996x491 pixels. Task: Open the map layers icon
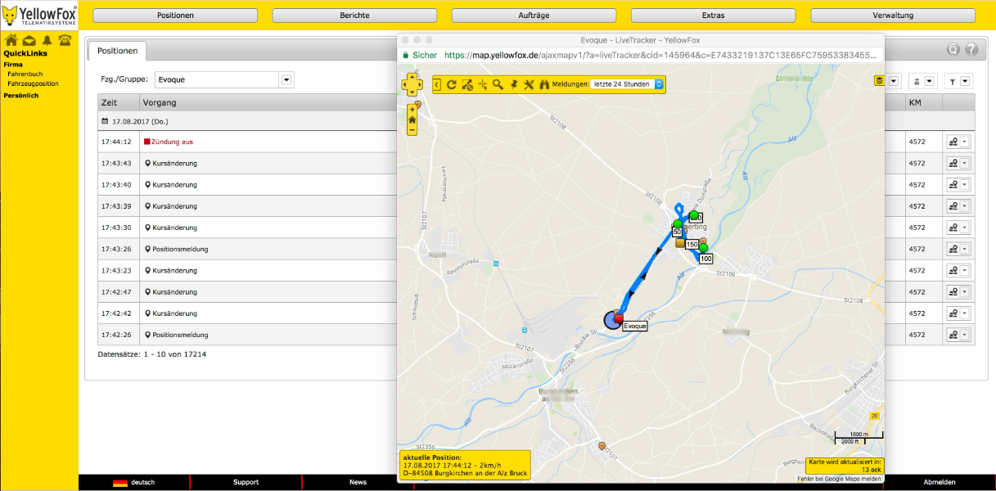coord(880,80)
